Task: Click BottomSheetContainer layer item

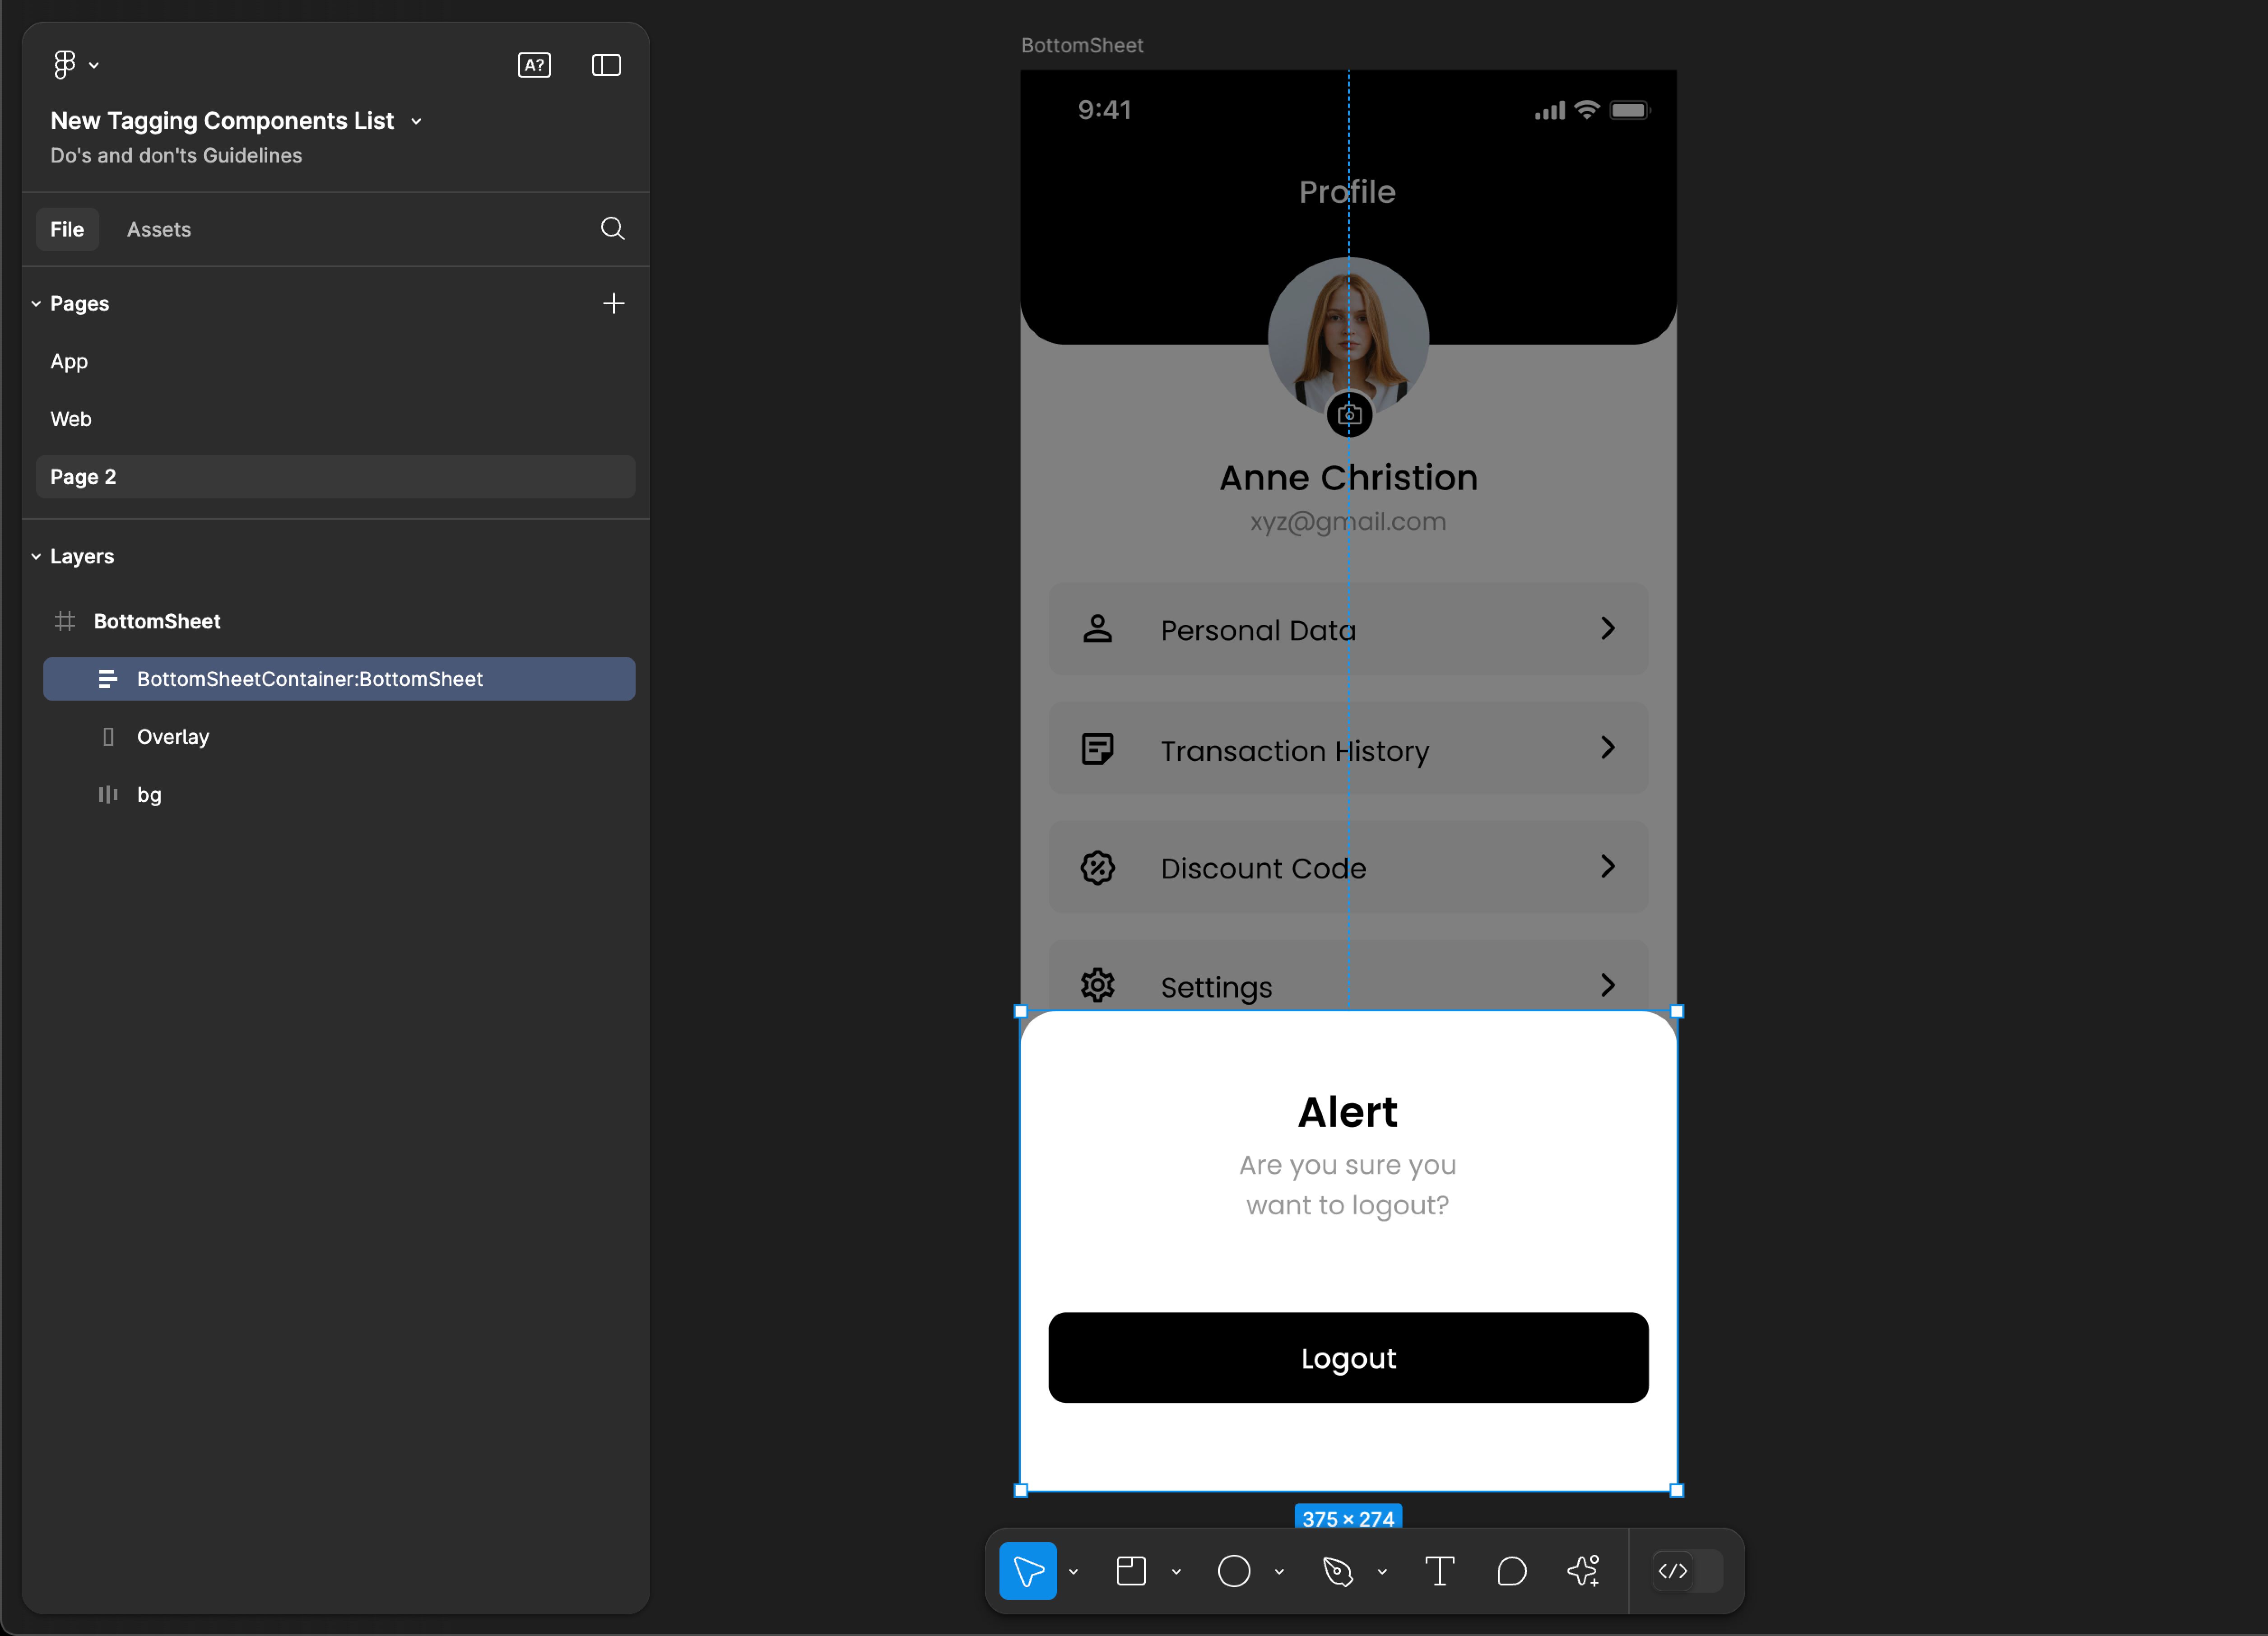Action: 338,678
